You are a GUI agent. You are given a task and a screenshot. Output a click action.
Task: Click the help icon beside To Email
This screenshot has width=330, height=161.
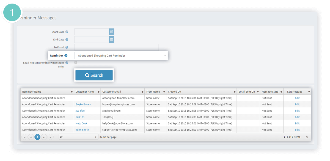[67, 47]
